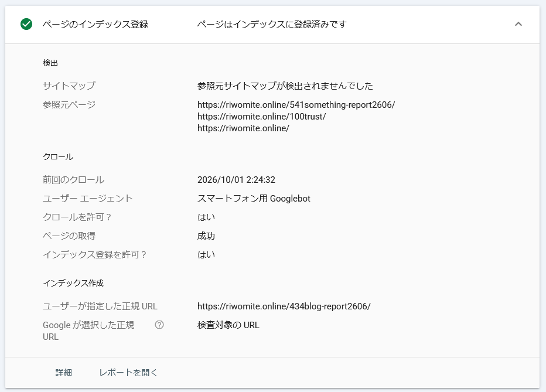
Task: Select the 434blog-report2606 canonical URL
Action: [284, 306]
